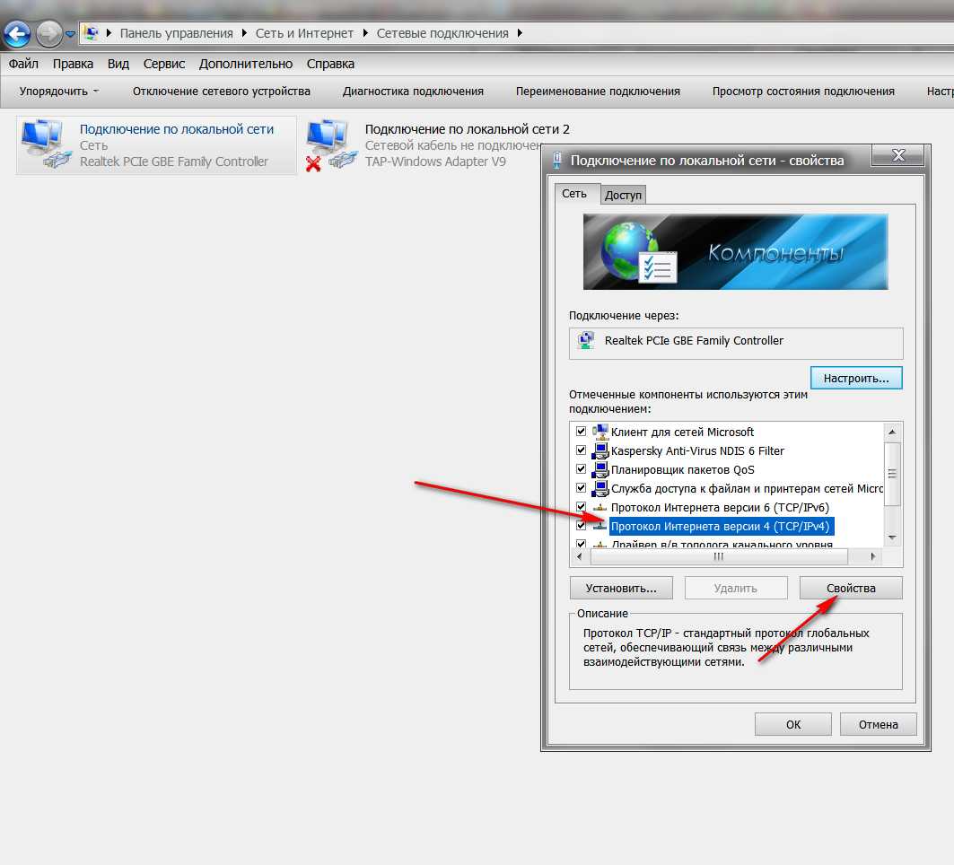Click Переименование подключения
The width and height of the screenshot is (954, 865).
[598, 92]
